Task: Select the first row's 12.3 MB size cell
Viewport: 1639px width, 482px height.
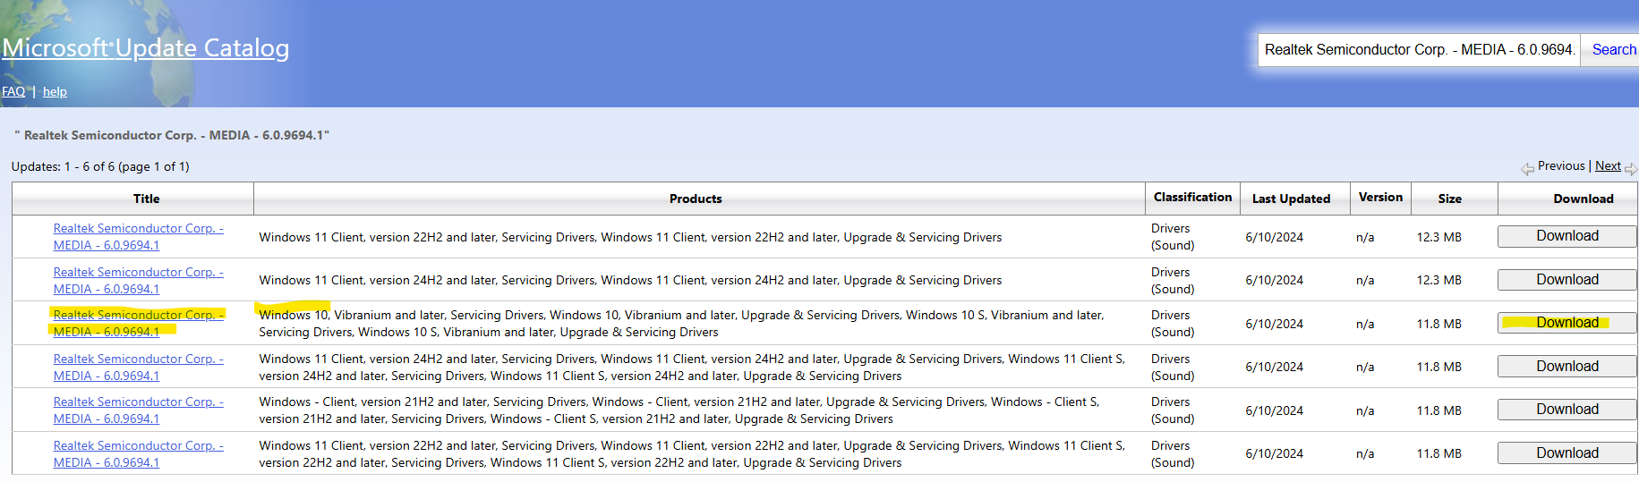Action: point(1438,237)
